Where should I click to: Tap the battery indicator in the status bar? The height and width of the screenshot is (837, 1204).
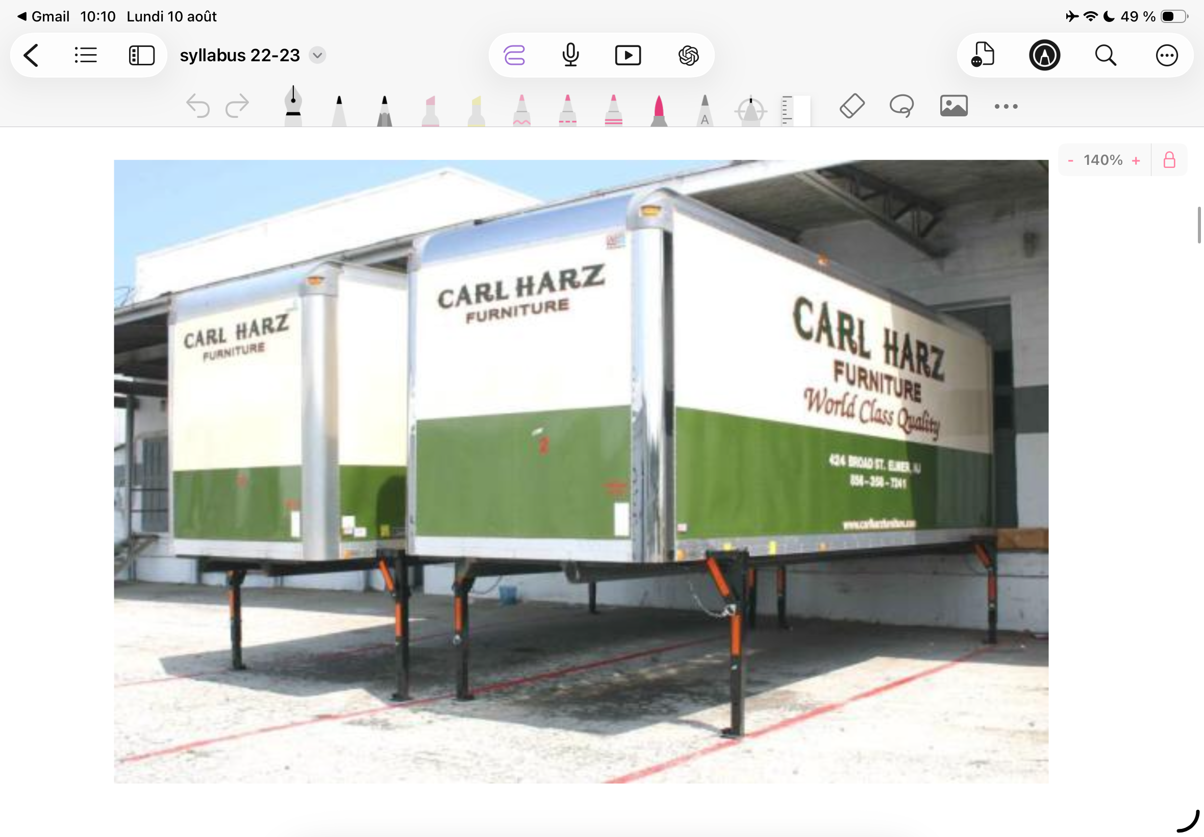pos(1174,17)
